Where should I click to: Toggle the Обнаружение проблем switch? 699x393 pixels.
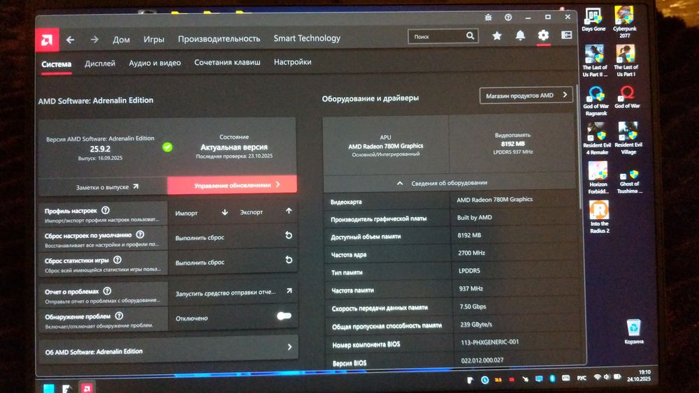coord(284,316)
